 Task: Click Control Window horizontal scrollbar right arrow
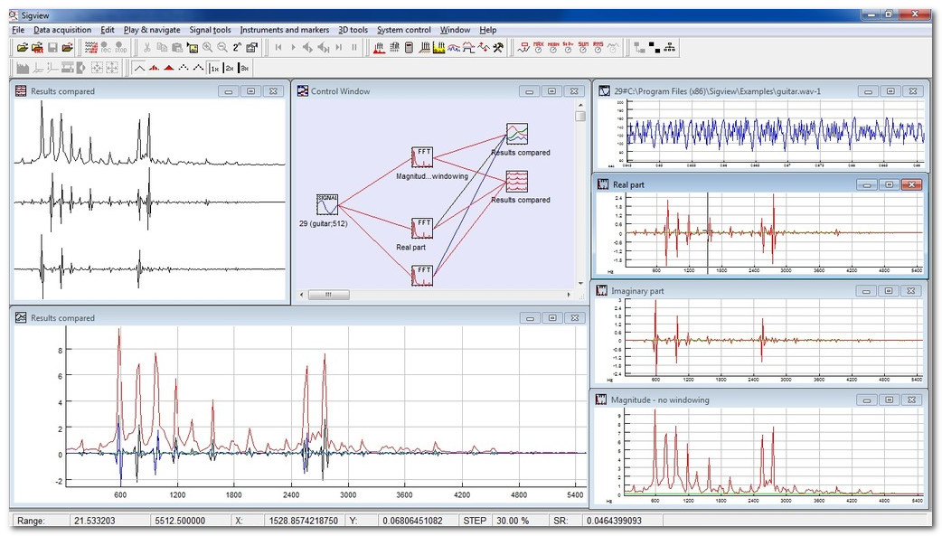[x=569, y=295]
